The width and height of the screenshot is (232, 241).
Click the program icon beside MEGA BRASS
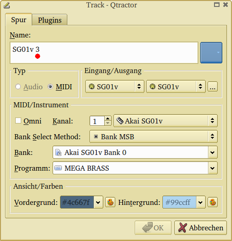(x=58, y=168)
